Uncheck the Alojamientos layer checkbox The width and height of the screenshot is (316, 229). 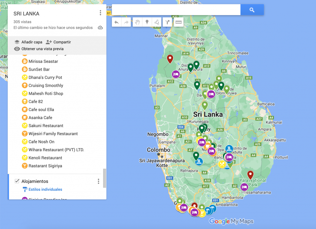[x=17, y=181]
